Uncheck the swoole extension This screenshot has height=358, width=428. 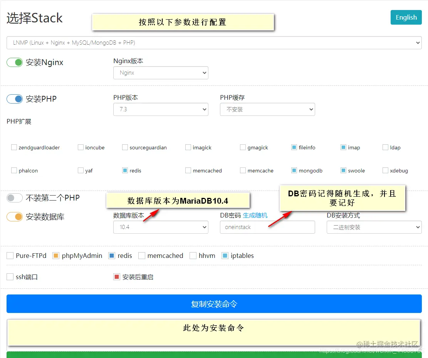343,171
